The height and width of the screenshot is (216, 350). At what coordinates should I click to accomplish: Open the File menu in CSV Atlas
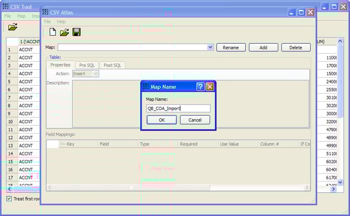[47, 22]
